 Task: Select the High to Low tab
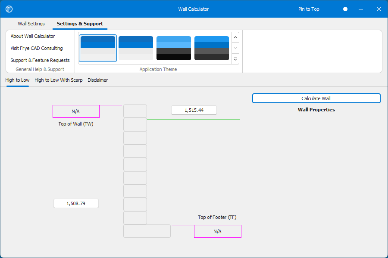point(17,80)
